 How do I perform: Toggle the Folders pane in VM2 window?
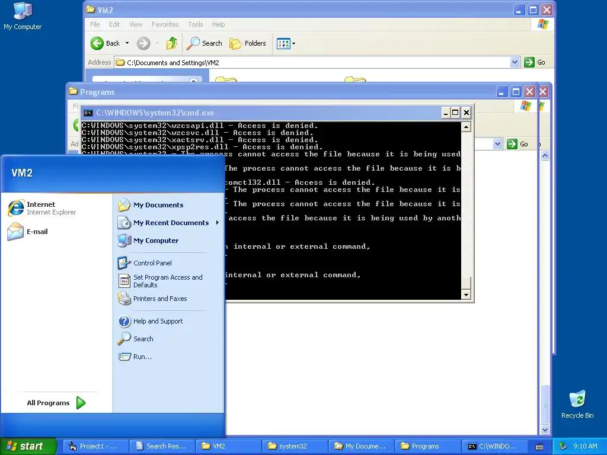(248, 43)
